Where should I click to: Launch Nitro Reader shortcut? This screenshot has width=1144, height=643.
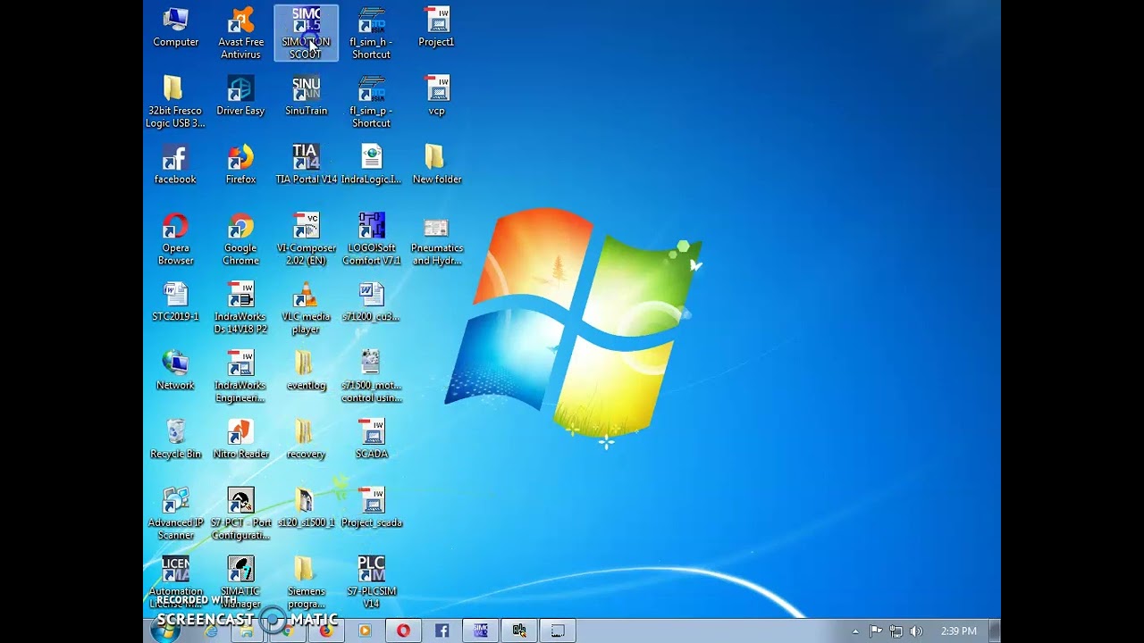(240, 440)
